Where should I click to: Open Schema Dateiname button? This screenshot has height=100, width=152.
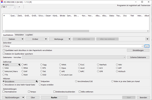coord(138,57)
